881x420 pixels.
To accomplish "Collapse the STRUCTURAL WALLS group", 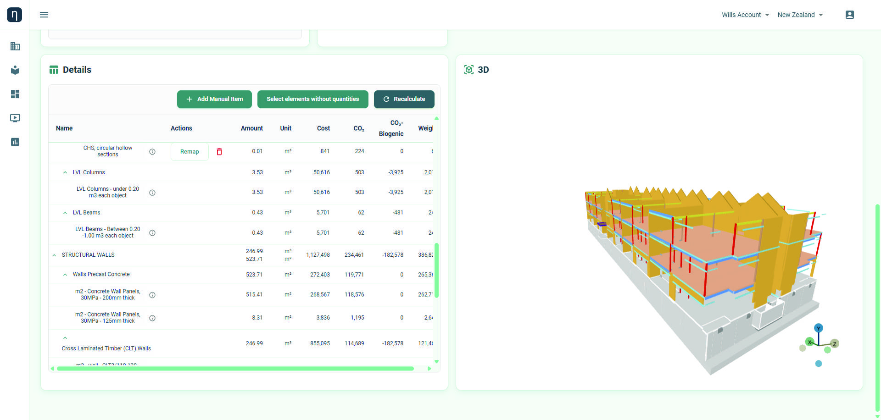I will (54, 255).
